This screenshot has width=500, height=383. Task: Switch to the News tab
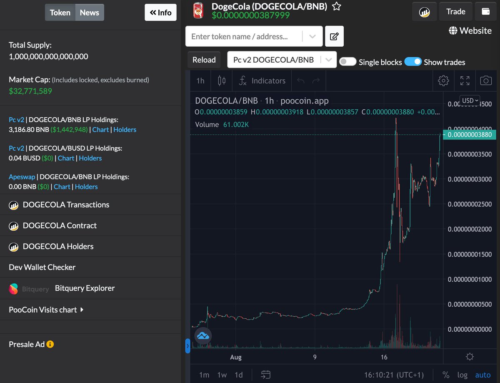pyautogui.click(x=90, y=13)
